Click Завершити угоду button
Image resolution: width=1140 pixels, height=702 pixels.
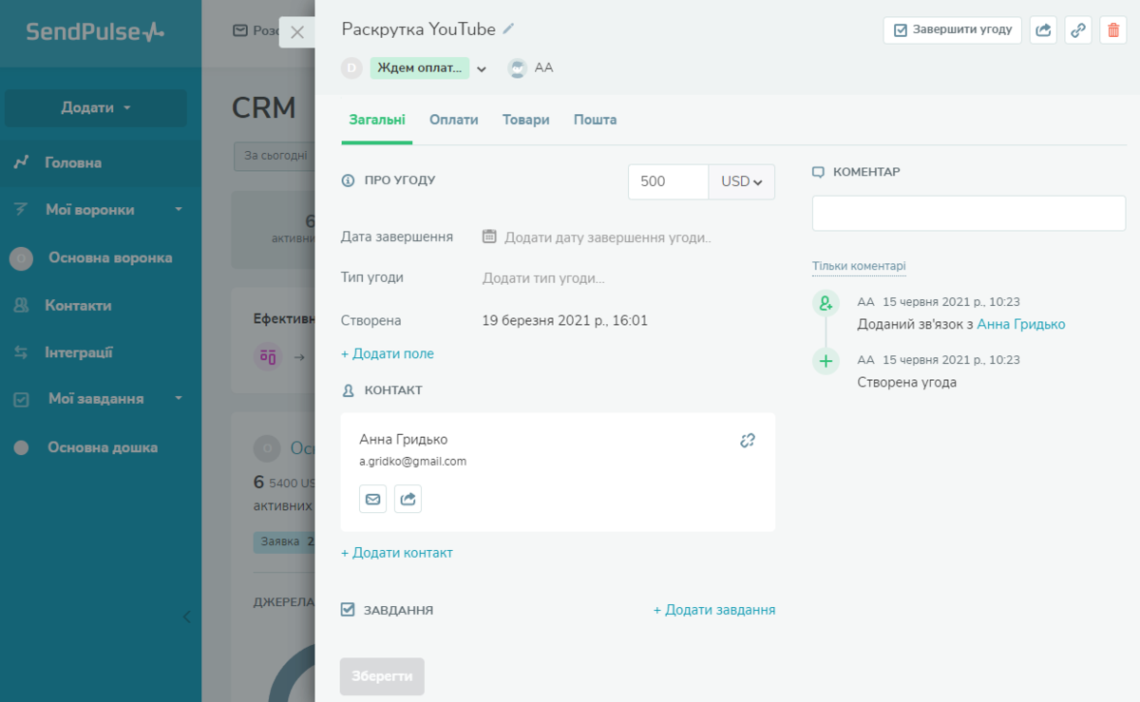[x=953, y=30]
